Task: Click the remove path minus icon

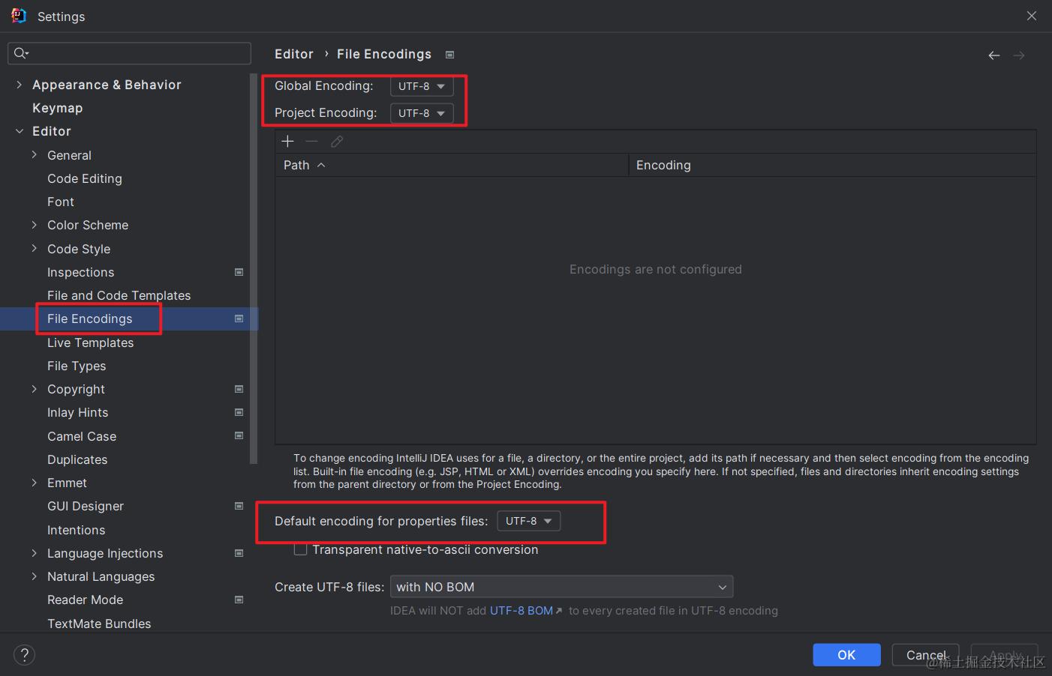Action: pyautogui.click(x=312, y=141)
